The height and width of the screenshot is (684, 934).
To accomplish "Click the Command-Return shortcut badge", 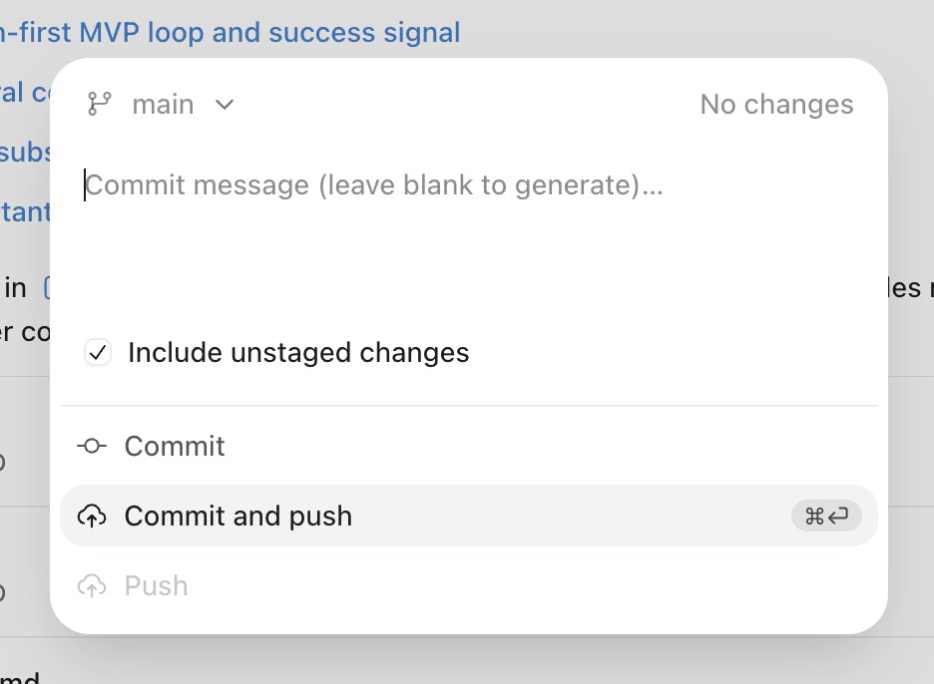I will 826,515.
